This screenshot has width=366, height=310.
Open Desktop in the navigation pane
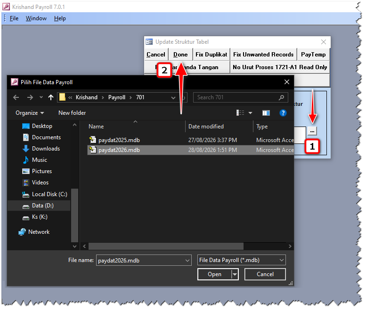click(x=37, y=126)
